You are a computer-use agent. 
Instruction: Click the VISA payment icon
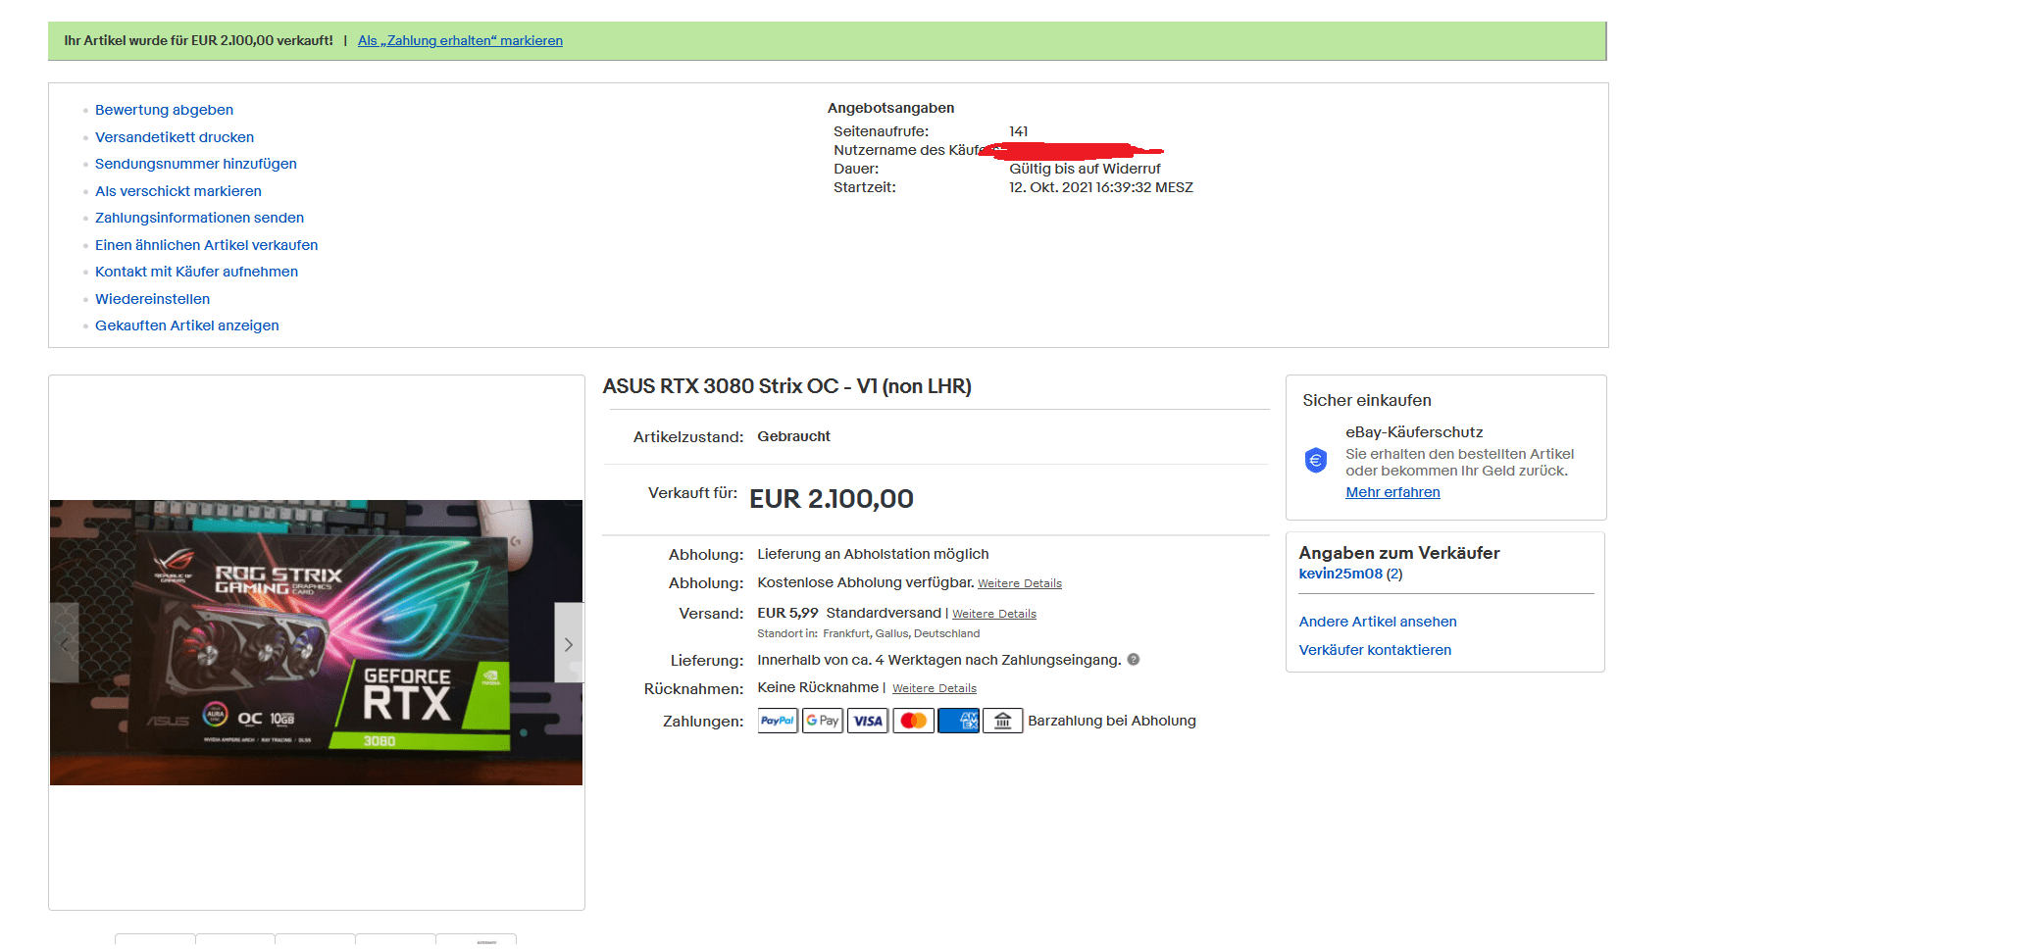pos(868,721)
